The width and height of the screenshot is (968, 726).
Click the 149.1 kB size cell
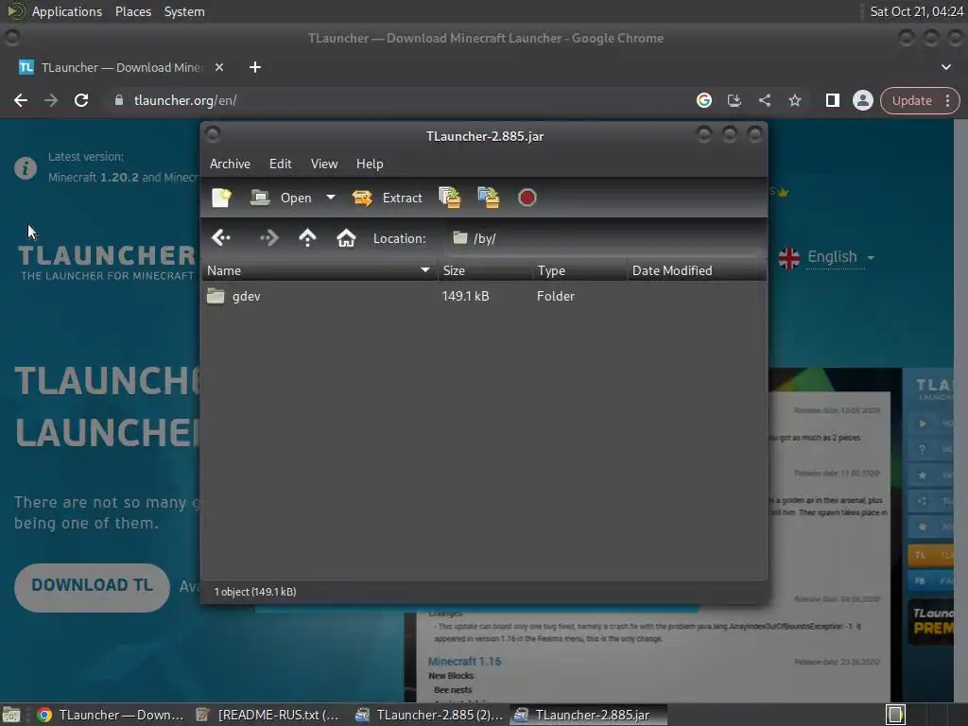(x=465, y=296)
